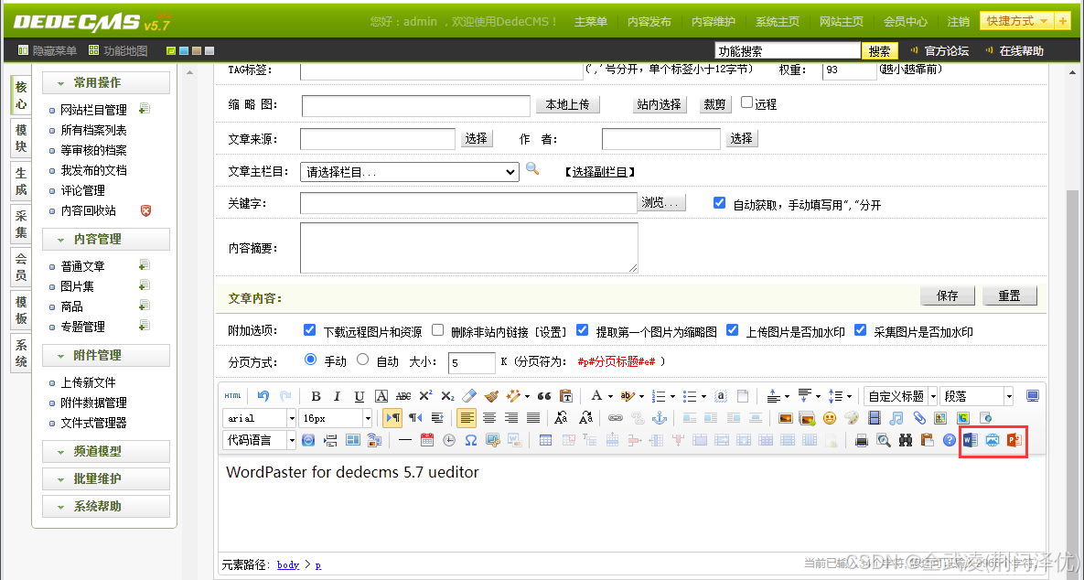This screenshot has width=1084, height=580.
Task: Uncheck 提取第一个图片为缩略图
Action: (x=583, y=329)
